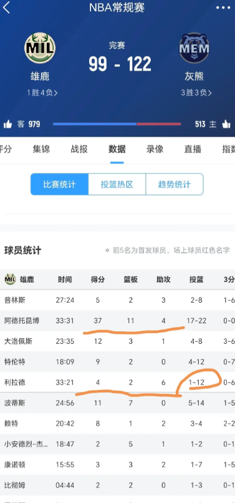Open player 阿德托昆博 row
The height and width of the screenshot is (503, 235).
click(x=117, y=321)
